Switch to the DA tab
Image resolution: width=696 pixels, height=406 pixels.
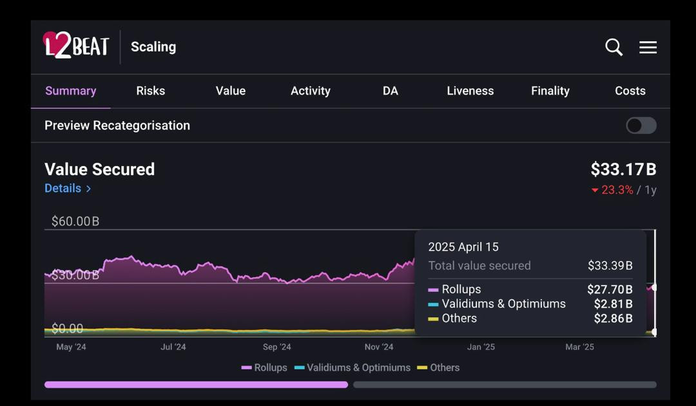point(390,91)
